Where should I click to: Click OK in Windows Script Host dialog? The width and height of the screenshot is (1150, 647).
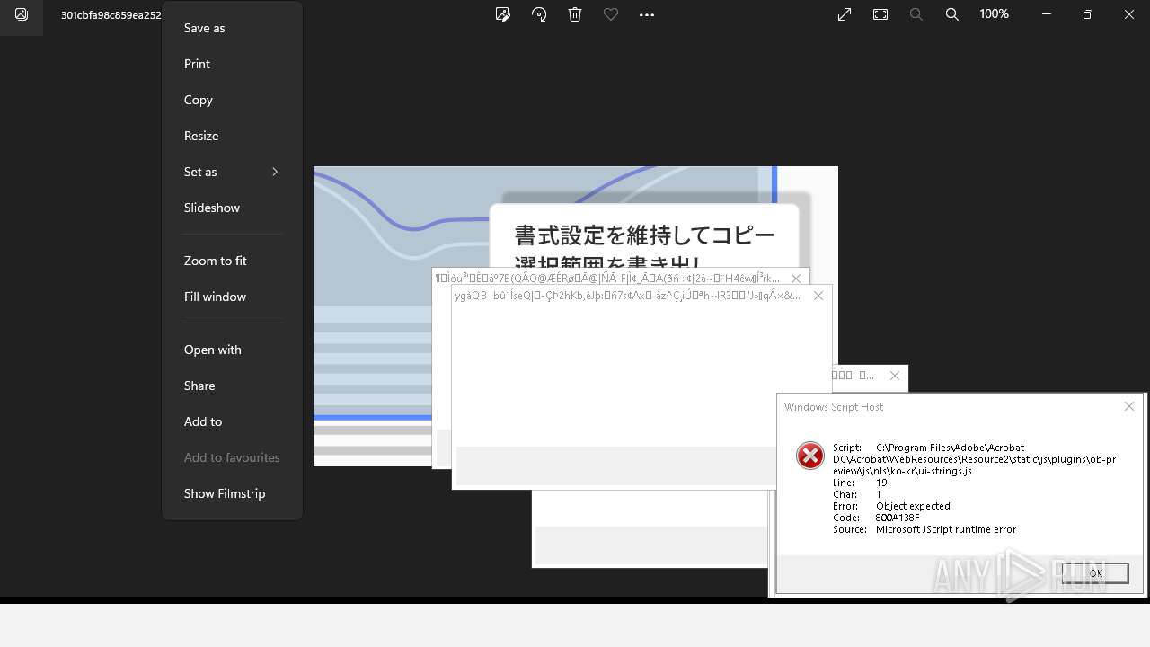[1094, 573]
